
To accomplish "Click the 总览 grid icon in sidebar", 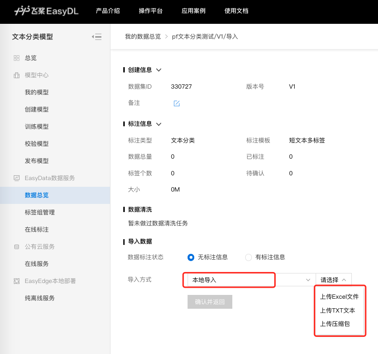I will (x=17, y=58).
